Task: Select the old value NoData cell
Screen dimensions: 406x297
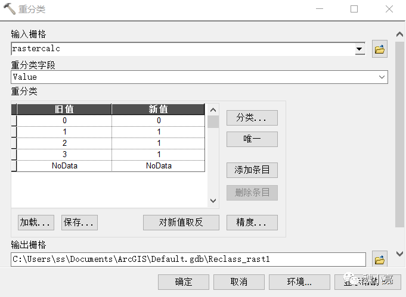Action: click(x=64, y=165)
